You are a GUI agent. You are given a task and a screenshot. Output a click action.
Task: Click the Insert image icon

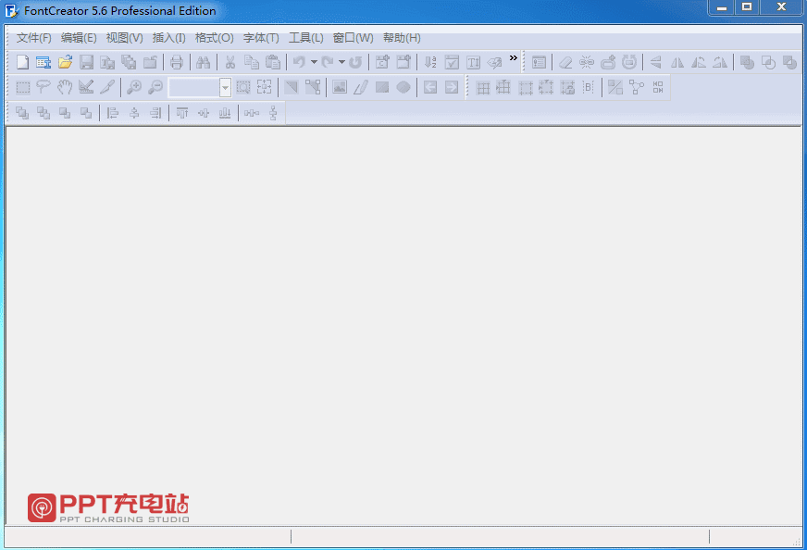339,87
